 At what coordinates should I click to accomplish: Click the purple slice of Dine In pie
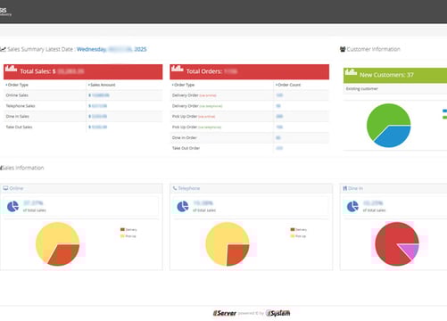[410, 251]
